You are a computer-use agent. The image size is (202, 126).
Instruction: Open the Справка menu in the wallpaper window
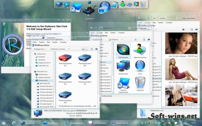pos(169,23)
